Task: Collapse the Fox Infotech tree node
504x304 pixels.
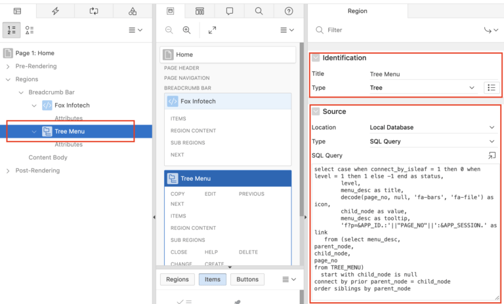Action: click(x=34, y=105)
